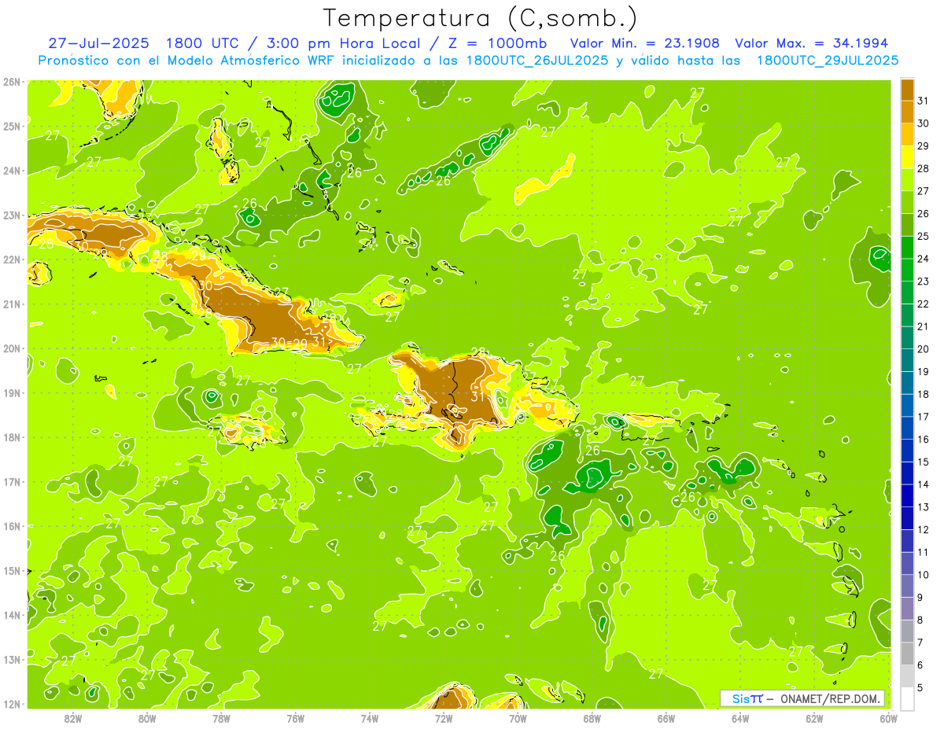Click the 'Temperatura (C,somb.)' chart title

tap(480, 18)
